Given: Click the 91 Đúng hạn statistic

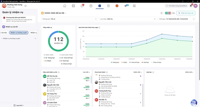Looking at the screenshot, I should pyautogui.click(x=49, y=58).
